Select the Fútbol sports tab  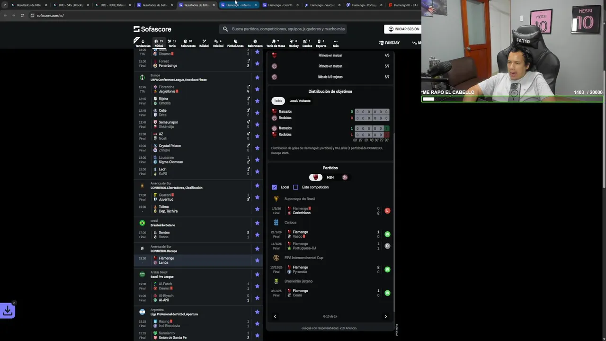[x=159, y=43]
